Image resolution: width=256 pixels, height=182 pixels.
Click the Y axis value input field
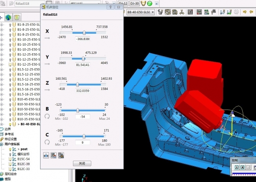[83, 64]
